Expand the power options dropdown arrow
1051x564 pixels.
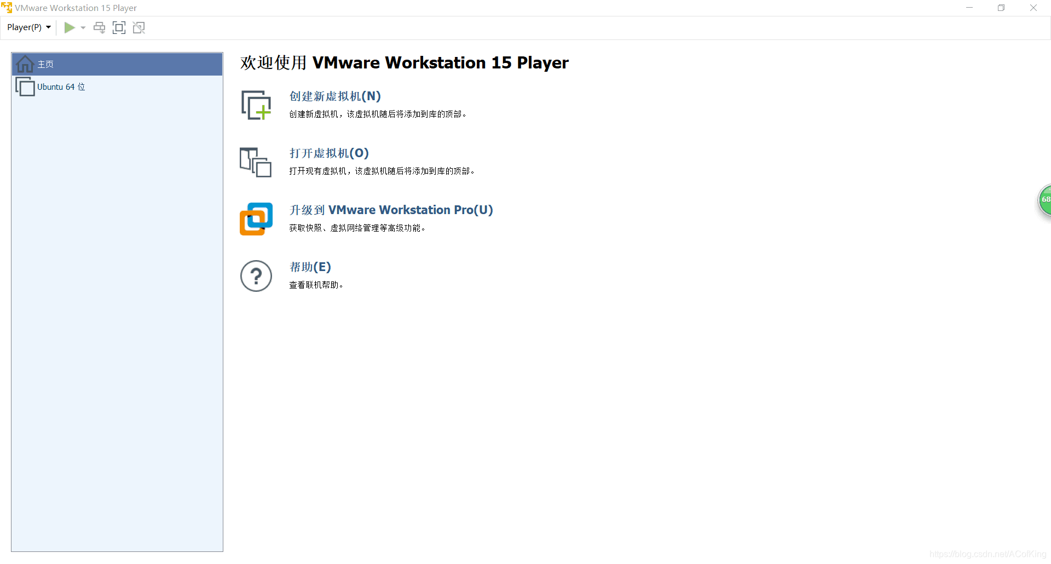tap(83, 27)
